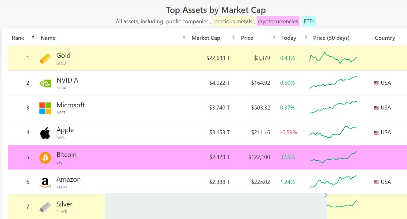Click Gold's 0.43% daily change
Screen dimensions: 407x219
(x=288, y=58)
